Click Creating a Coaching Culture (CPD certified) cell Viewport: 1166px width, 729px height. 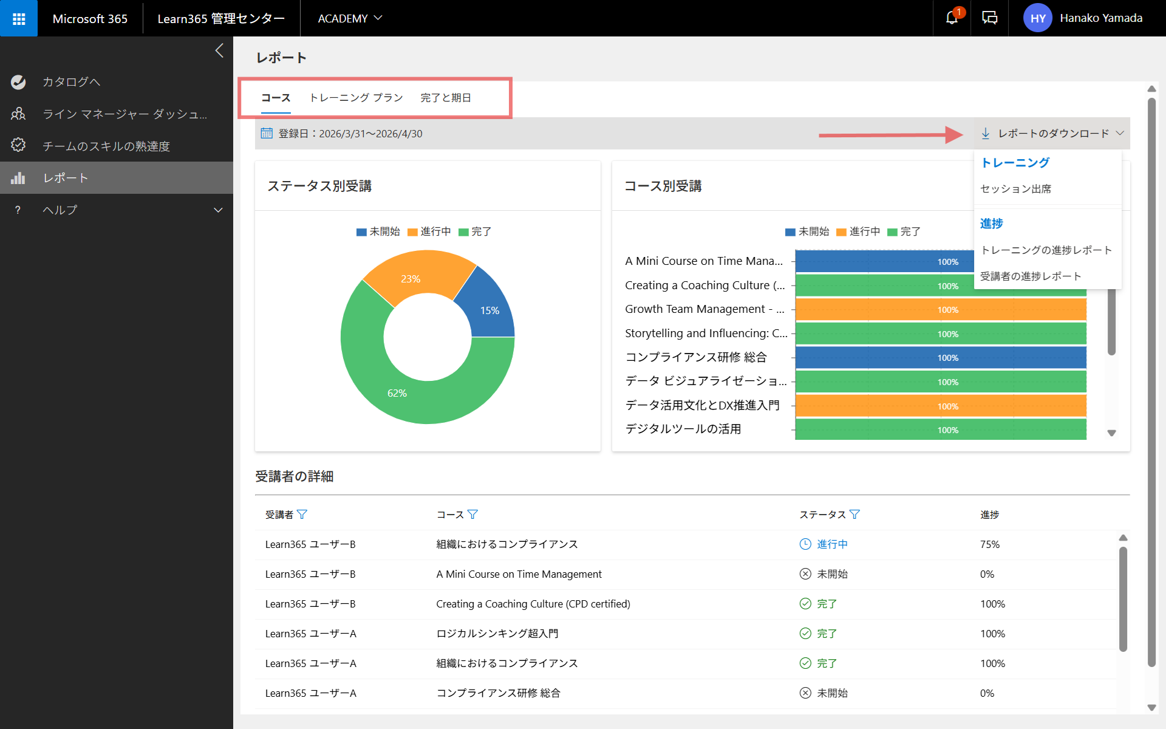point(533,604)
